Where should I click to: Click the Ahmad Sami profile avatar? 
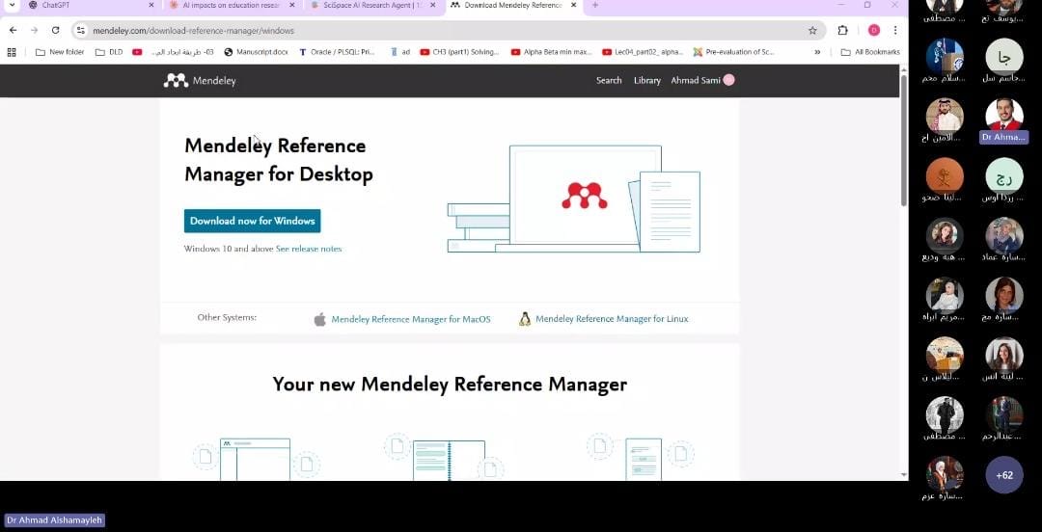pos(728,80)
